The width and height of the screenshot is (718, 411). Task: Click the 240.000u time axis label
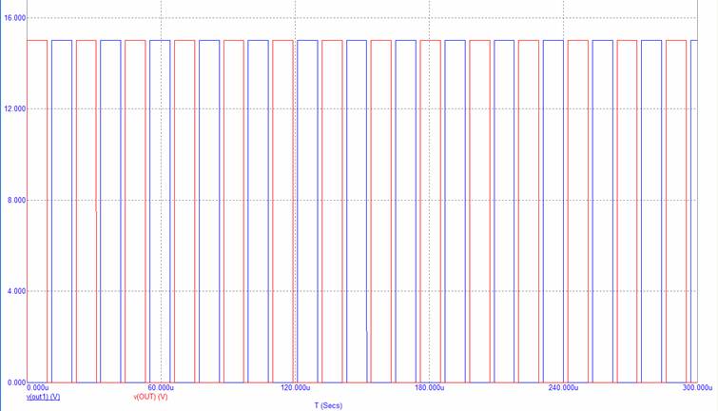[x=563, y=388]
